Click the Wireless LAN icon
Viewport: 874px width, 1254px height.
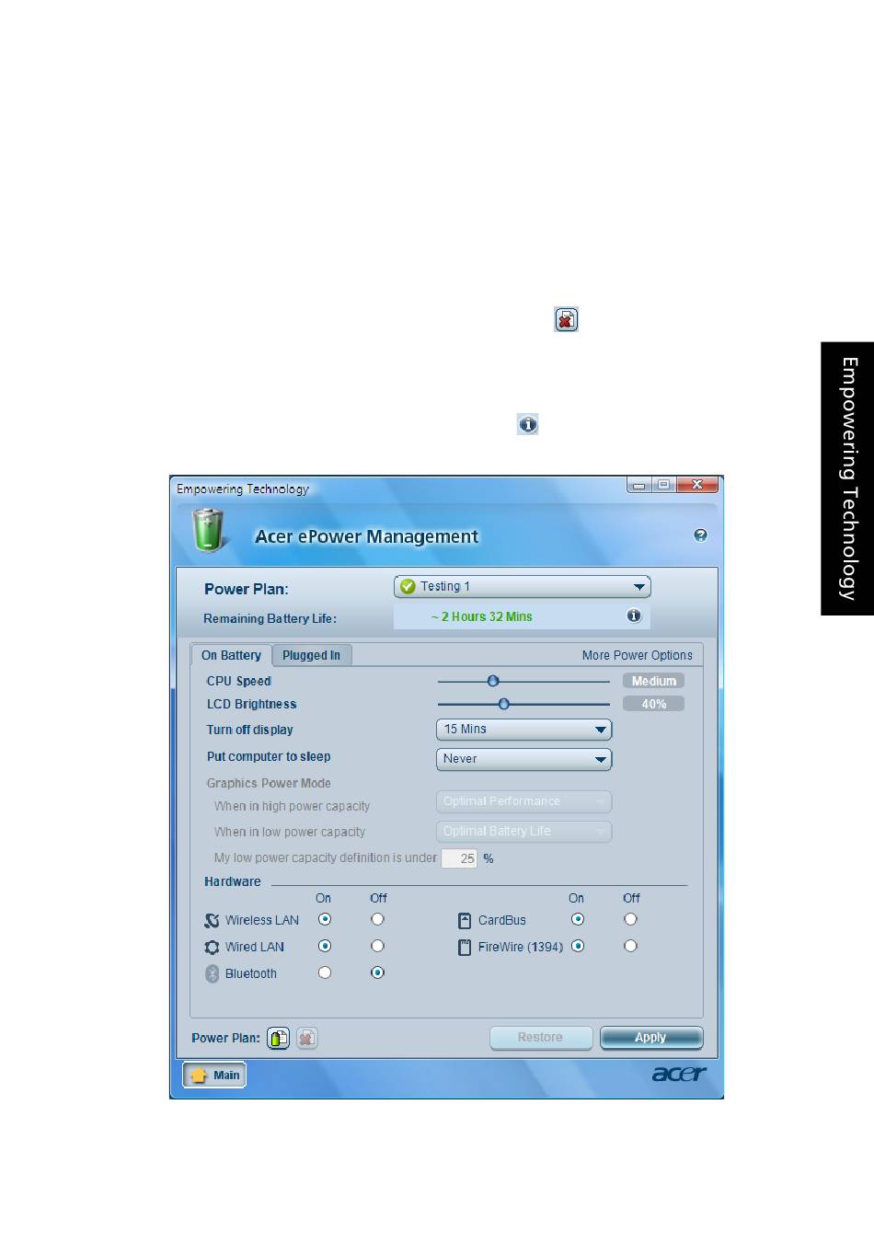(212, 920)
